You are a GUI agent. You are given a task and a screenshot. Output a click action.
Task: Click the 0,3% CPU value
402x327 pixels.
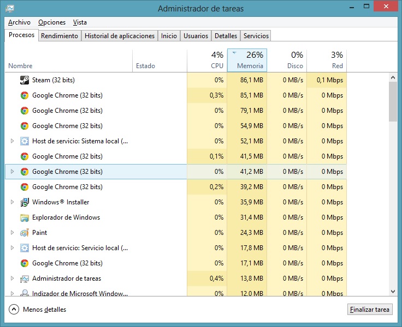216,95
